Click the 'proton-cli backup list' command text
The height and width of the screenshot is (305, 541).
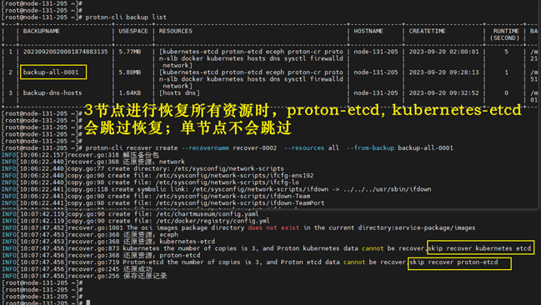(x=126, y=17)
